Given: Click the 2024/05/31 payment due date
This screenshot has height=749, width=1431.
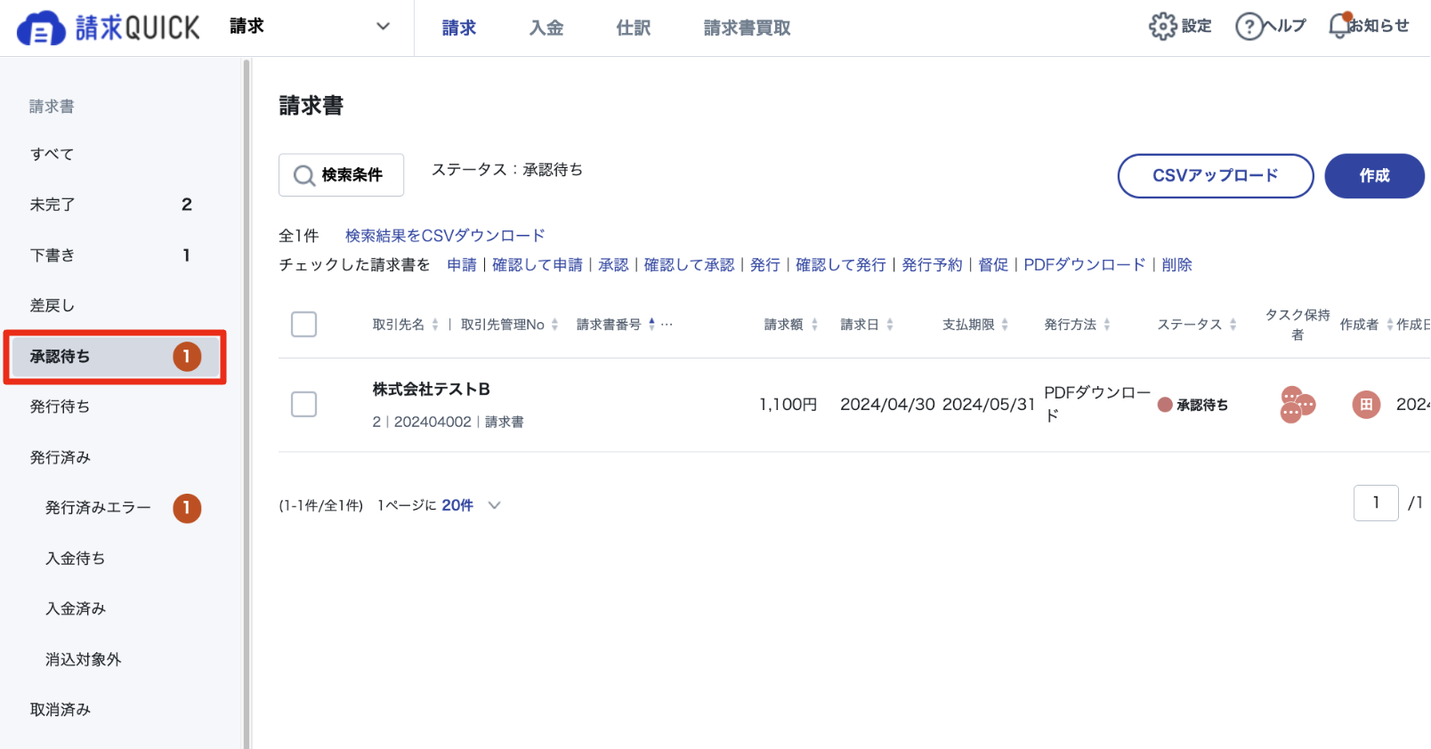Looking at the screenshot, I should click(989, 405).
